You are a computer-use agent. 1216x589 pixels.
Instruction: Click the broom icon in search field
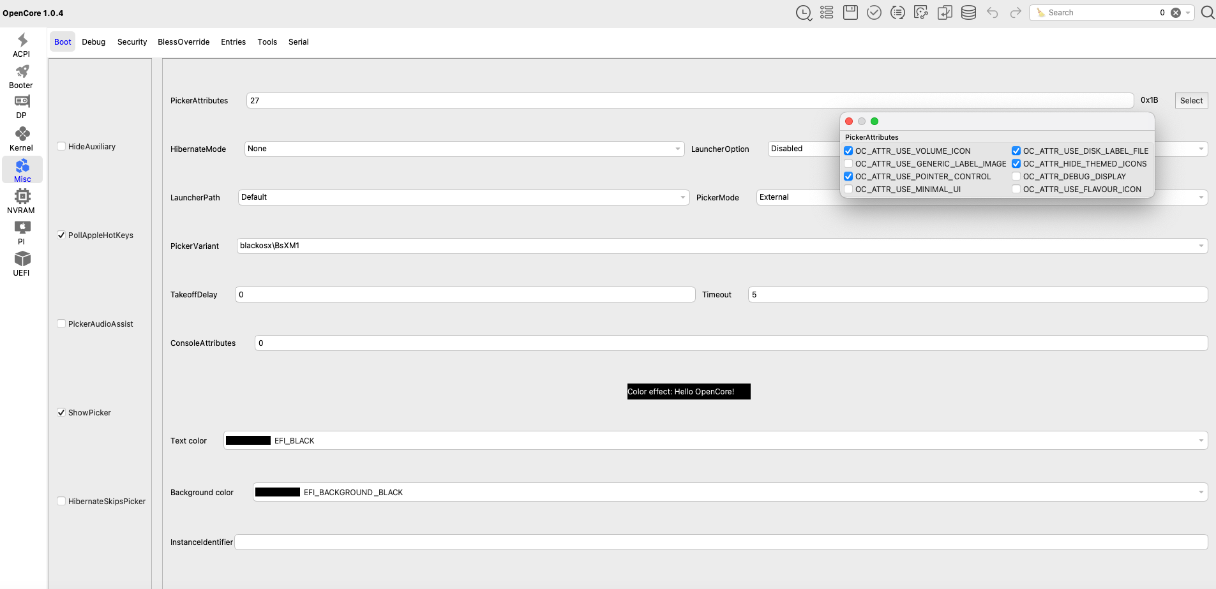tap(1041, 13)
